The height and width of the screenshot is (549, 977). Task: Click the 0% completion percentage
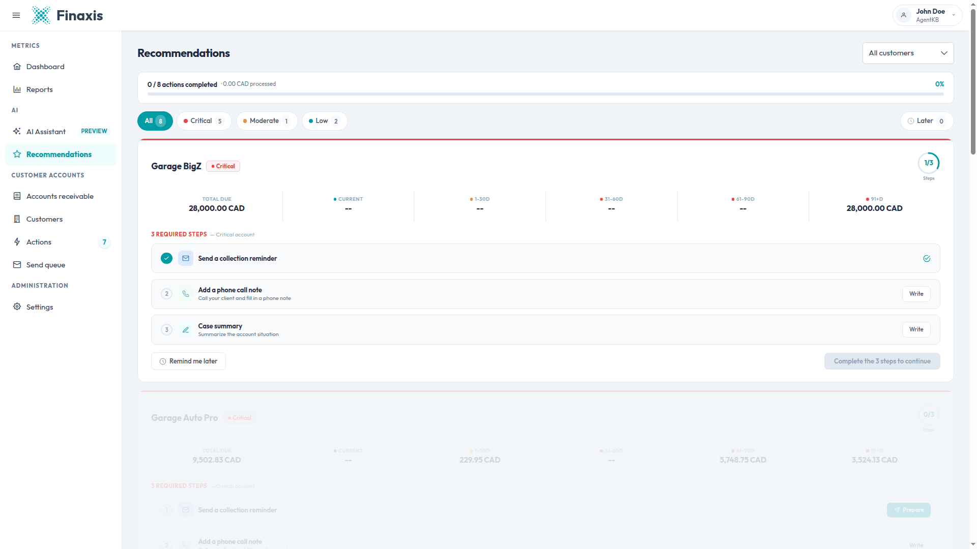pos(939,84)
